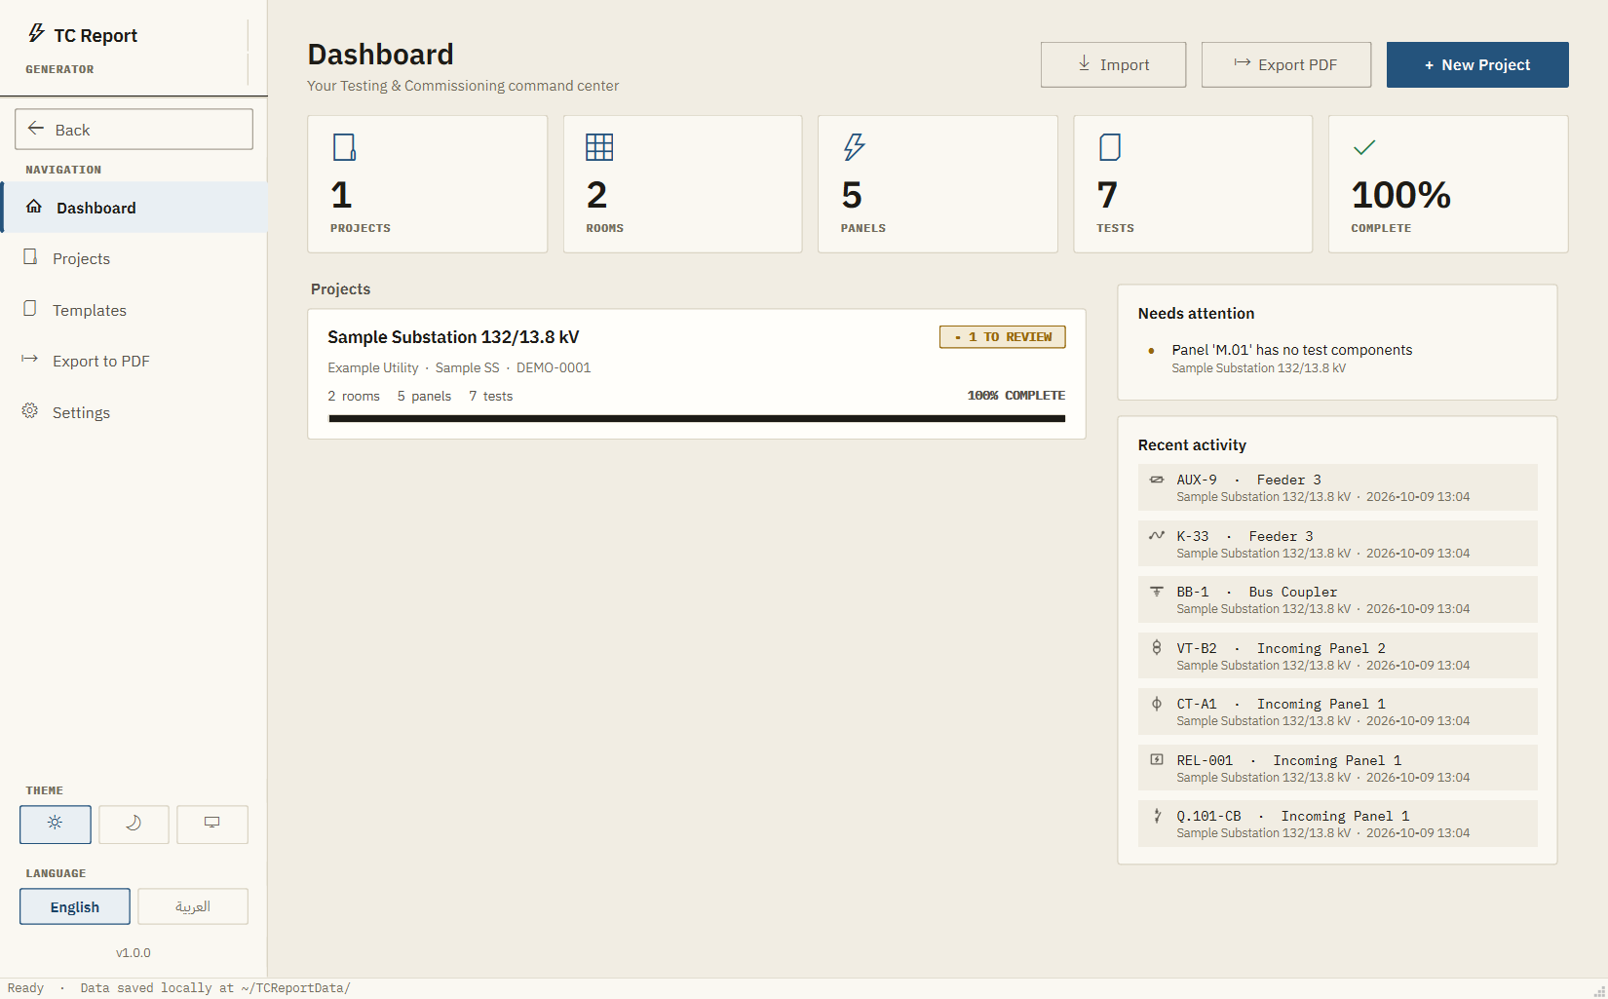Click the '1 TO REVIEW' badge
The image size is (1608, 999).
[x=1002, y=336]
